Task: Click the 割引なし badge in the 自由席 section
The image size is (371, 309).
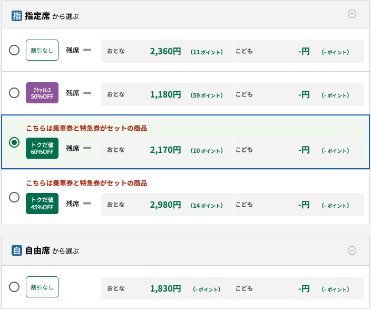Action: pyautogui.click(x=42, y=287)
